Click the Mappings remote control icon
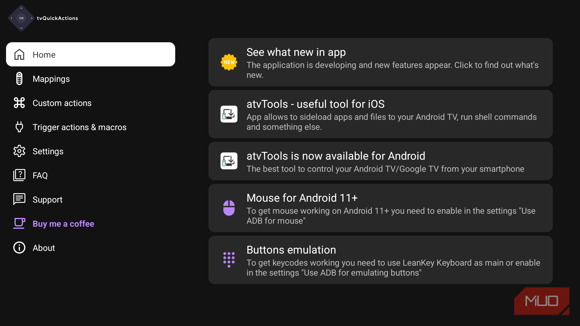The width and height of the screenshot is (580, 326). coord(19,79)
